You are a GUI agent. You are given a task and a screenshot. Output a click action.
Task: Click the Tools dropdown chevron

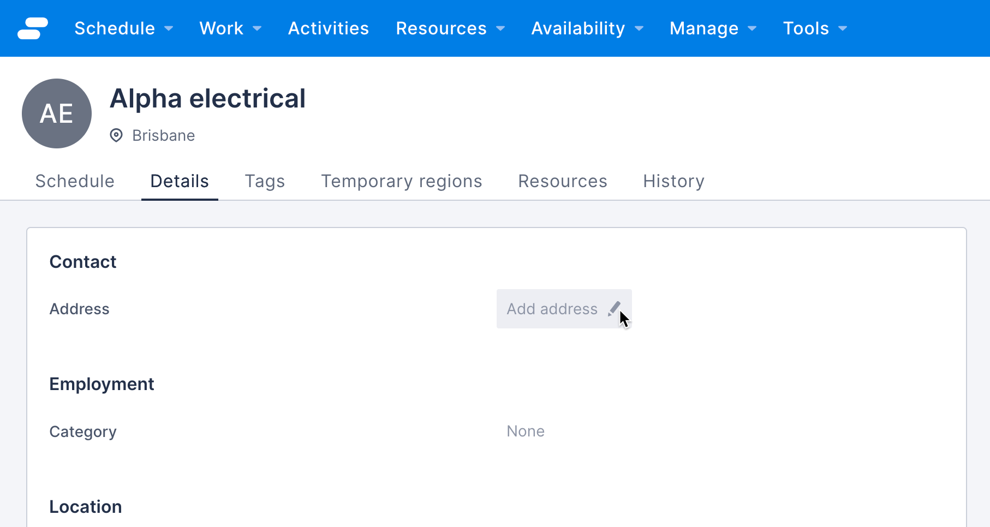point(843,28)
